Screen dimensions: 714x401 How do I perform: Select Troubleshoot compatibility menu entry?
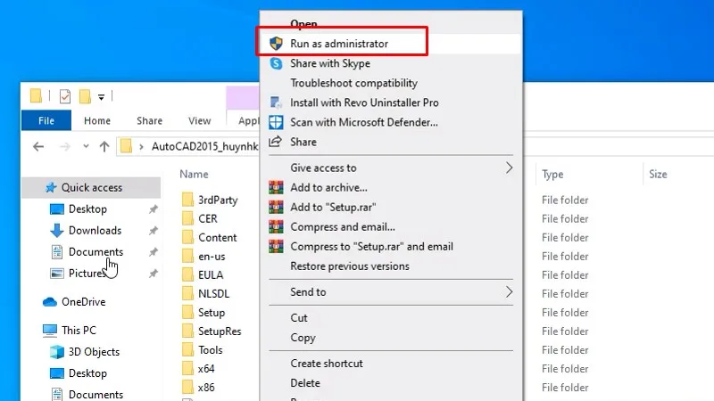click(354, 83)
